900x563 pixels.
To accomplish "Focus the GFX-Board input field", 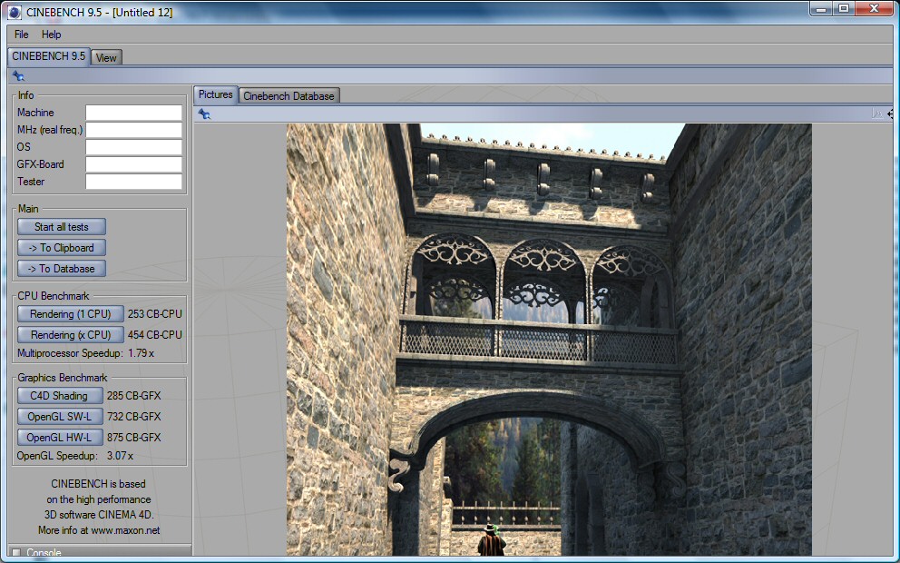I will point(133,164).
